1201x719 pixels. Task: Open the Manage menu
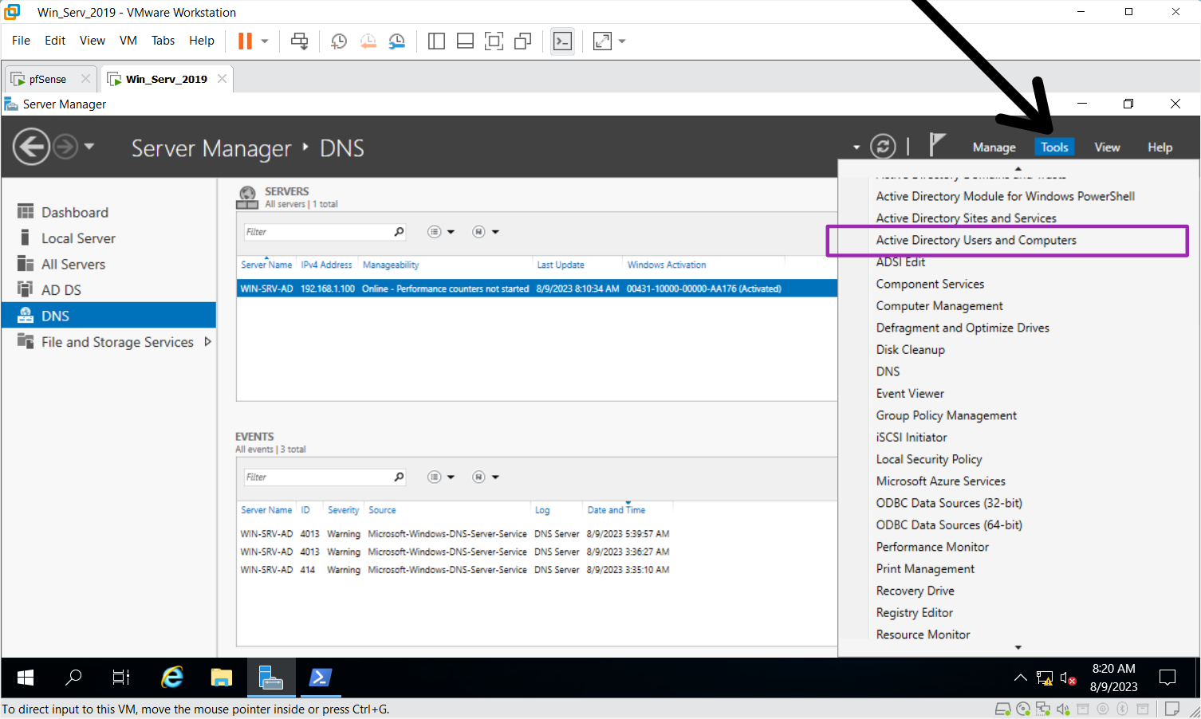point(994,147)
